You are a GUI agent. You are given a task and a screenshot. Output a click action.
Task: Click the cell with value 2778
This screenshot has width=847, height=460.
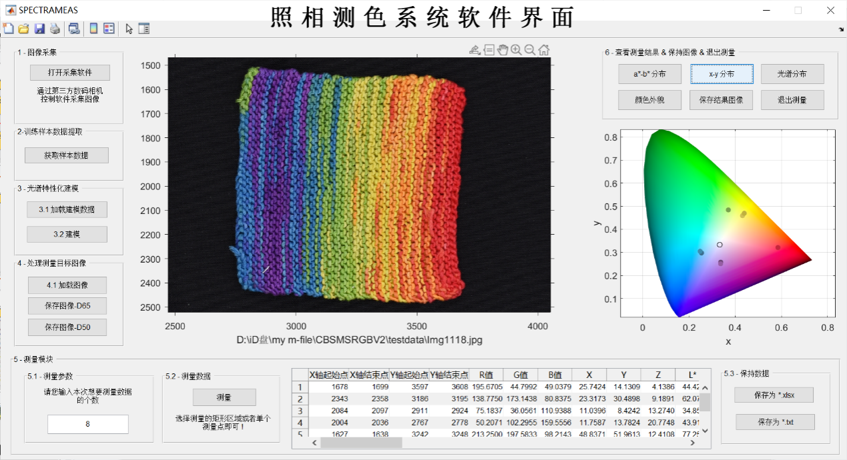point(450,423)
